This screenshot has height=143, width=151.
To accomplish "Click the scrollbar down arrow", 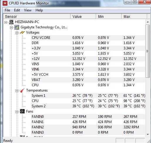I will (148, 134).
